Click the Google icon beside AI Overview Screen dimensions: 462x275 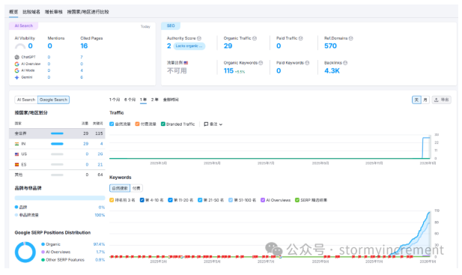(x=16, y=64)
